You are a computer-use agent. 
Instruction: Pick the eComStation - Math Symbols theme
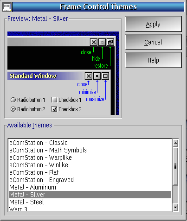pos(90,150)
